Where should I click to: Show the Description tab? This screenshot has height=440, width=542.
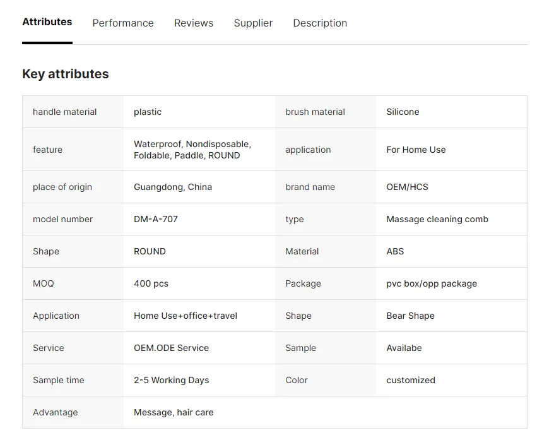(x=320, y=23)
